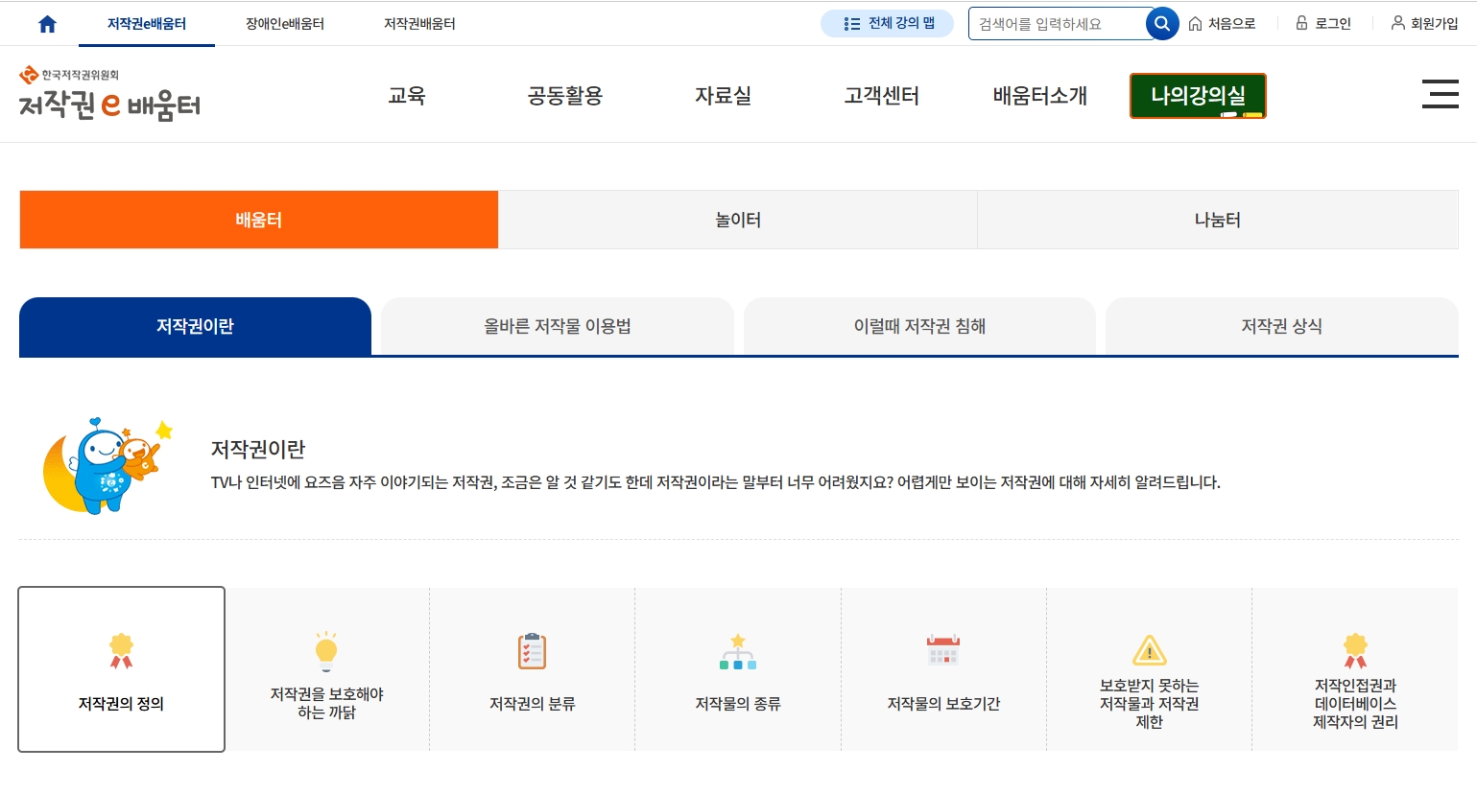Select the calendar icon for 저작물의 보호기간
Viewport: 1477px width, 794px height.
(x=943, y=650)
